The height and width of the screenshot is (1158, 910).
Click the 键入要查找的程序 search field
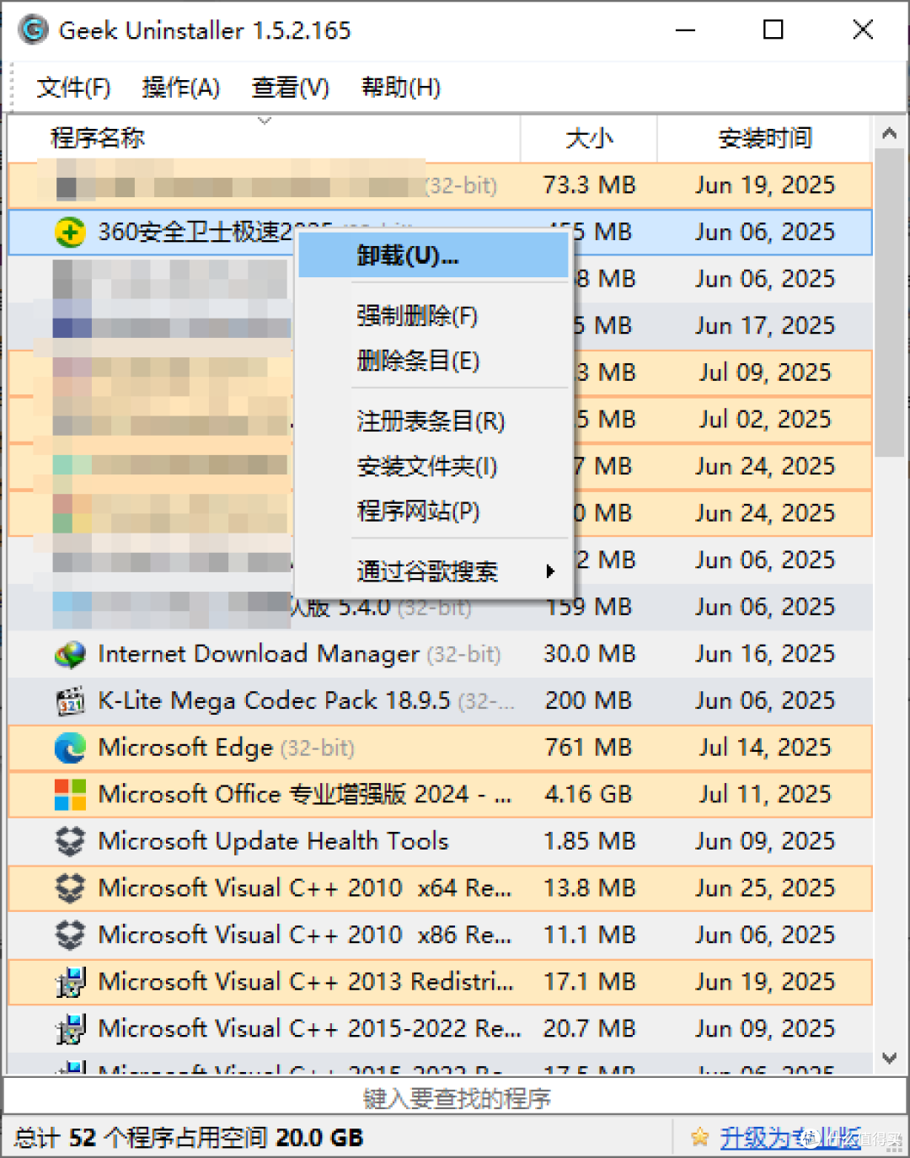pos(455,1098)
